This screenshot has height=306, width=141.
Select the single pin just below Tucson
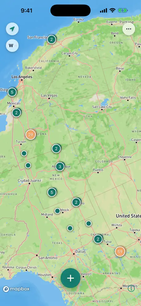click(x=24, y=153)
